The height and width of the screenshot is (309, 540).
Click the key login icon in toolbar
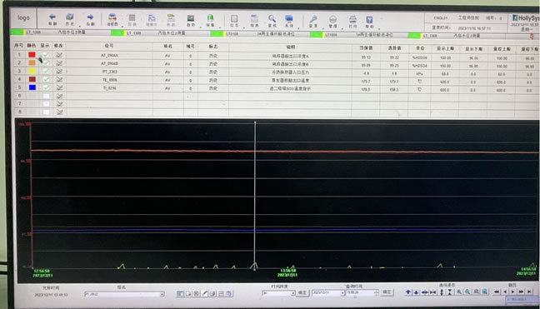pyautogui.click(x=313, y=21)
